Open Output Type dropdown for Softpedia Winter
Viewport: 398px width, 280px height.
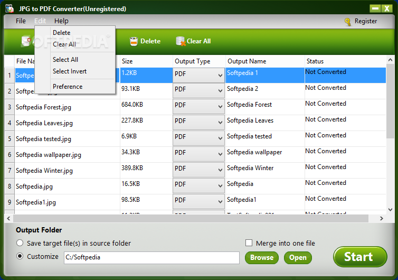pyautogui.click(x=198, y=170)
